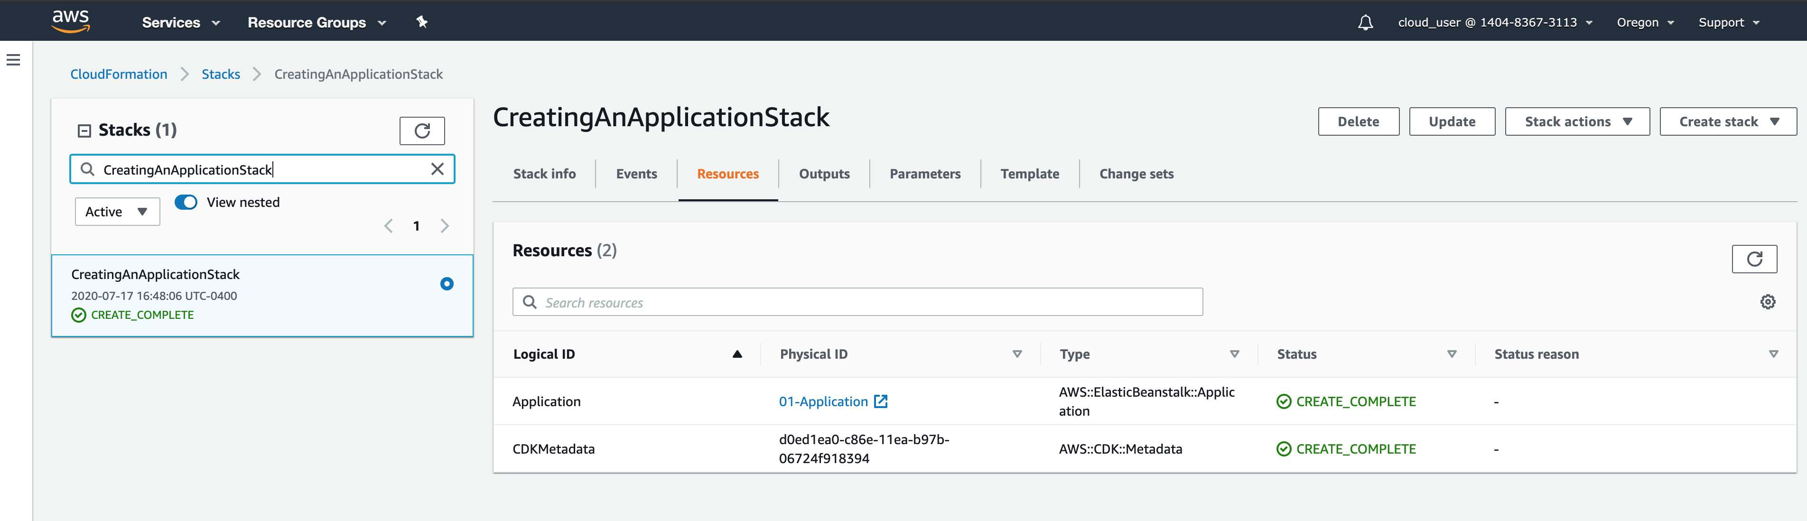Expand the Stack actions dropdown
Screen dimensions: 1807x521
point(1576,122)
